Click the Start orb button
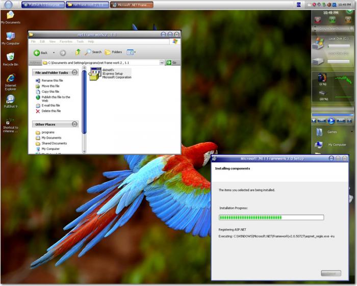Screen dimensions: 357x286 point(9,5)
